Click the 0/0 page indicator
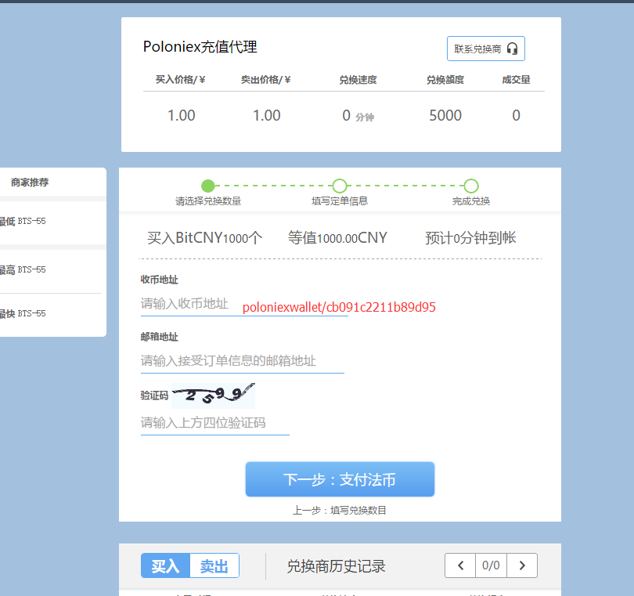 pos(491,565)
